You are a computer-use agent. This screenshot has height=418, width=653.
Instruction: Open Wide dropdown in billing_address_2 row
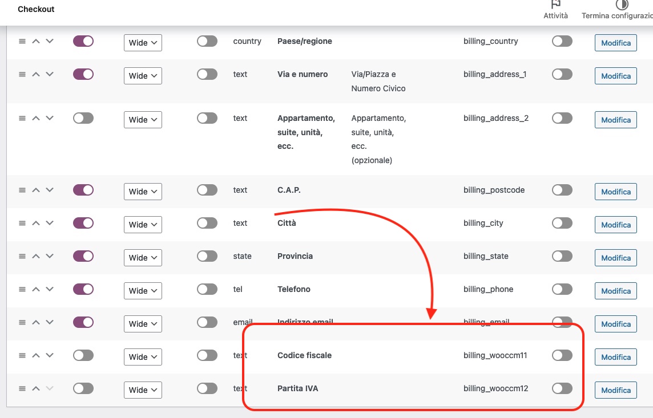point(143,120)
